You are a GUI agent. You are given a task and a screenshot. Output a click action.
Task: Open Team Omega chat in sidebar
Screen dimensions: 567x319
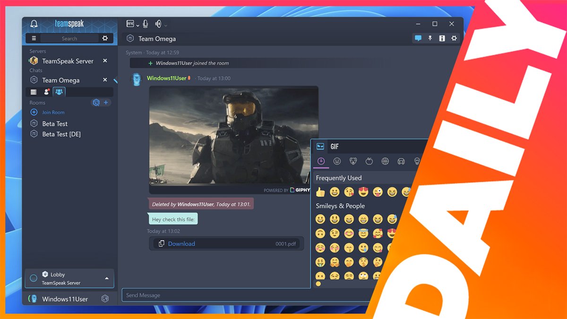pyautogui.click(x=61, y=80)
